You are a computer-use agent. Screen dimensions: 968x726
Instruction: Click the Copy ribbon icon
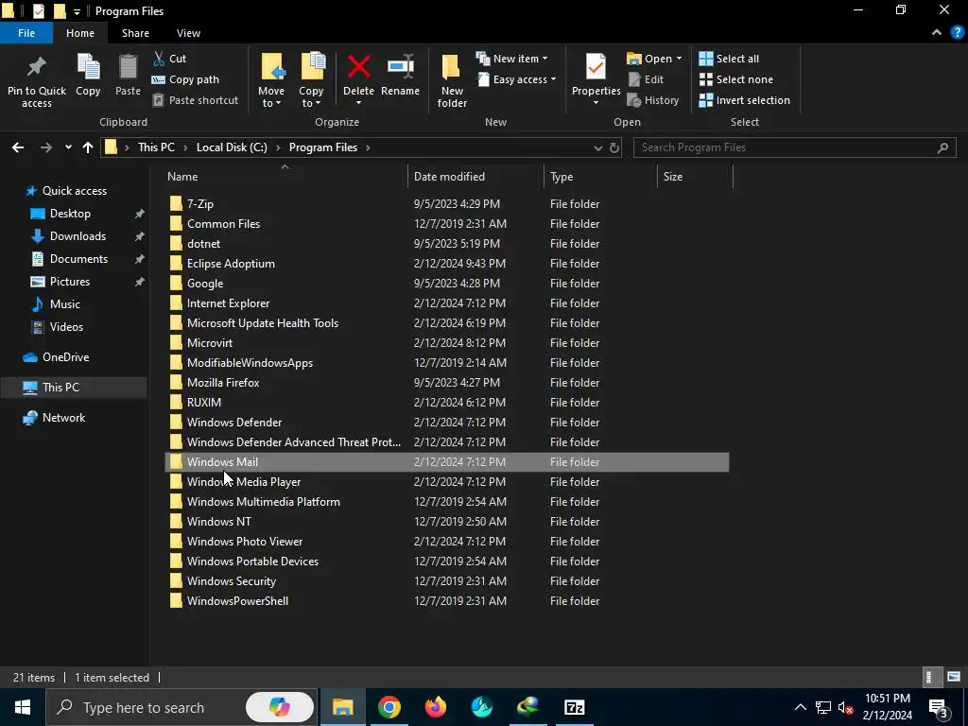pyautogui.click(x=88, y=67)
